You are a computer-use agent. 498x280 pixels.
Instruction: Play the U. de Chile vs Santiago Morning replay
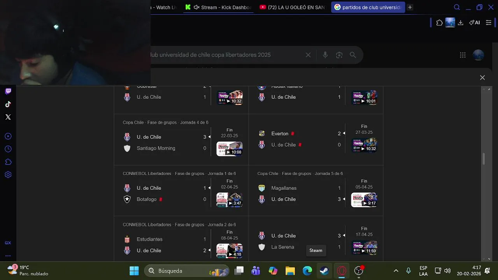pyautogui.click(x=230, y=149)
